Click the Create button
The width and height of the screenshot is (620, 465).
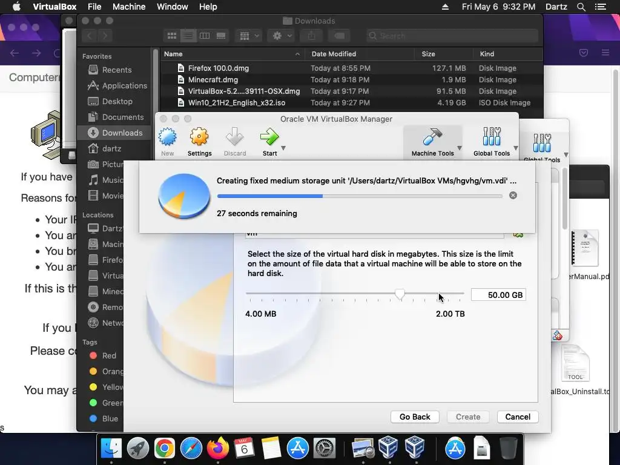[468, 417]
